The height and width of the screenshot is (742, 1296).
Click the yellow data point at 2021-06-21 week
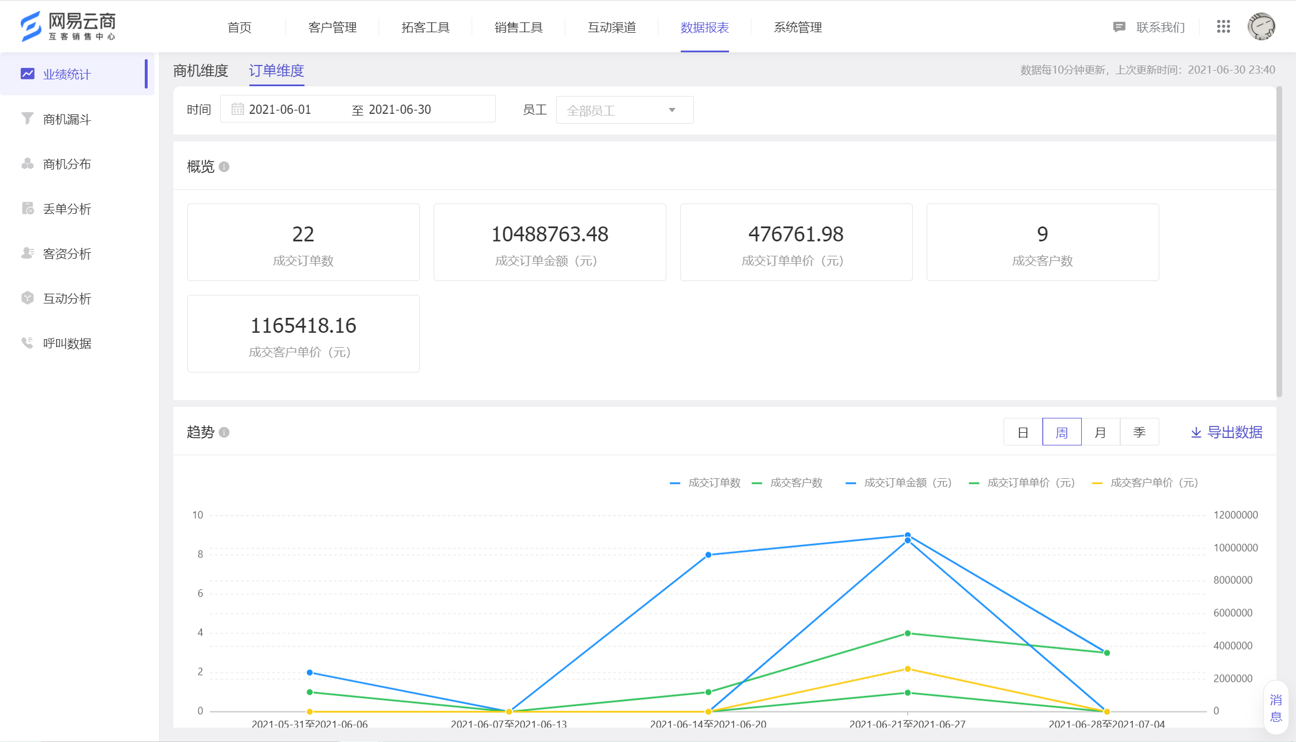pos(908,669)
